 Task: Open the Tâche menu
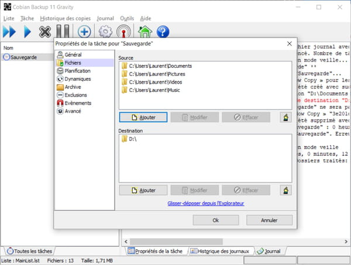coord(27,18)
